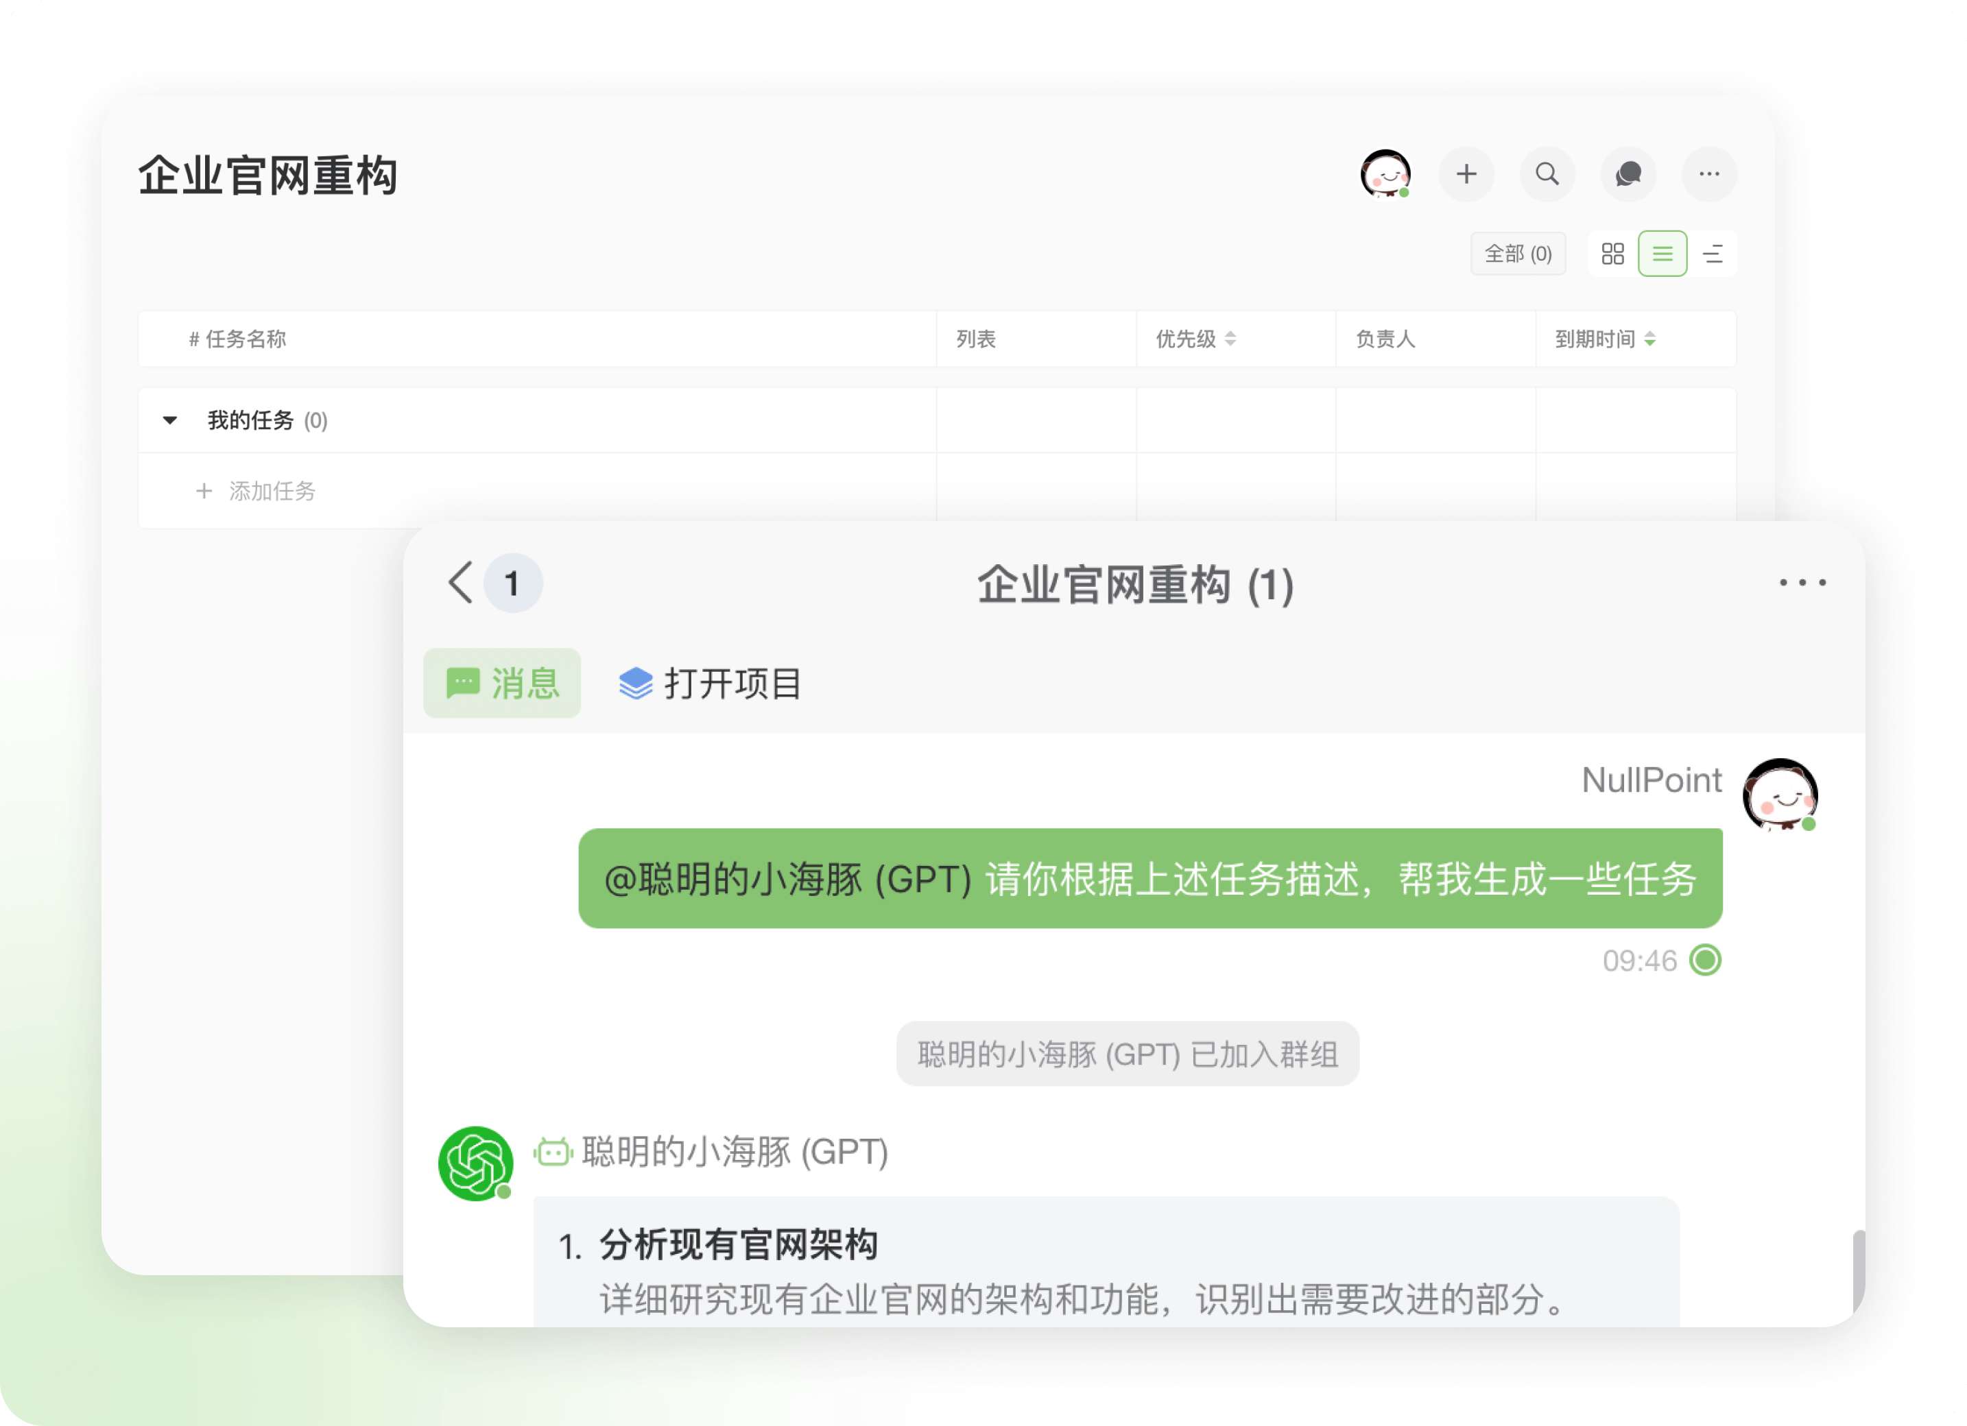Collapse the 我的任务 group

(170, 420)
